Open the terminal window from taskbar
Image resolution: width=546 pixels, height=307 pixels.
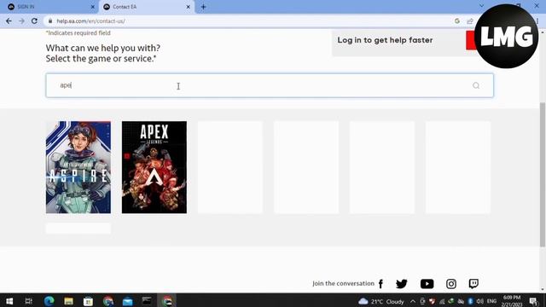pos(147,301)
